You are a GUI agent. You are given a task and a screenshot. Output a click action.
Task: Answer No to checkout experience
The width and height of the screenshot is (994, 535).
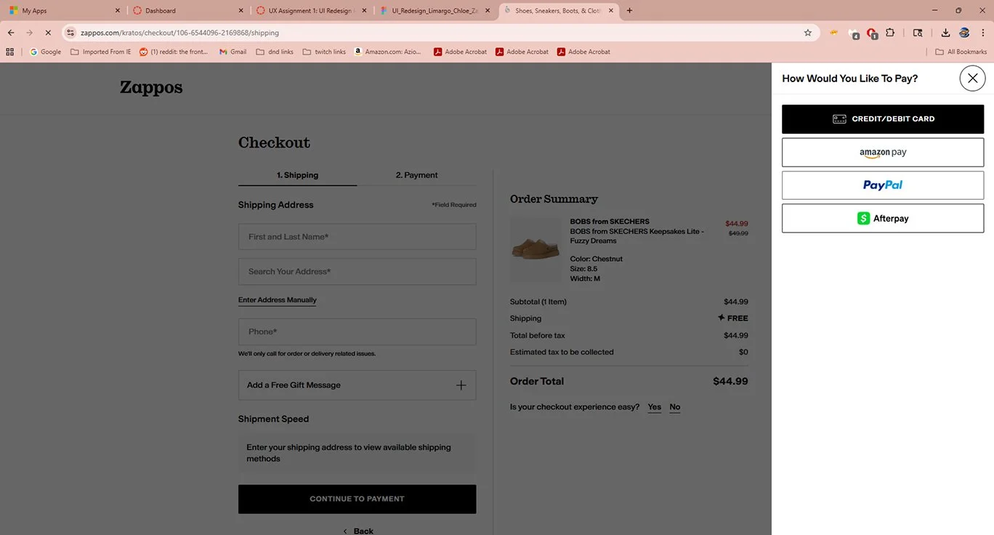click(675, 407)
